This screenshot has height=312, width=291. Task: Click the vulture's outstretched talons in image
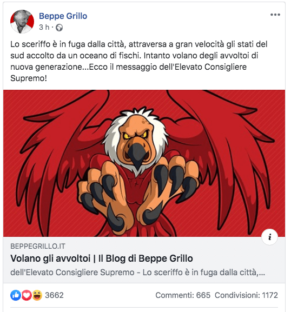pyautogui.click(x=137, y=191)
